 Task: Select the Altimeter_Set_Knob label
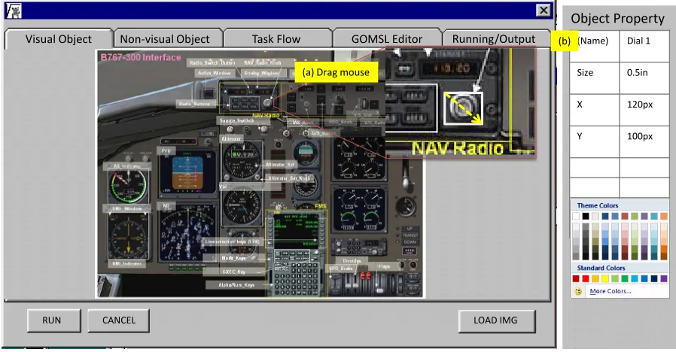coord(288,178)
